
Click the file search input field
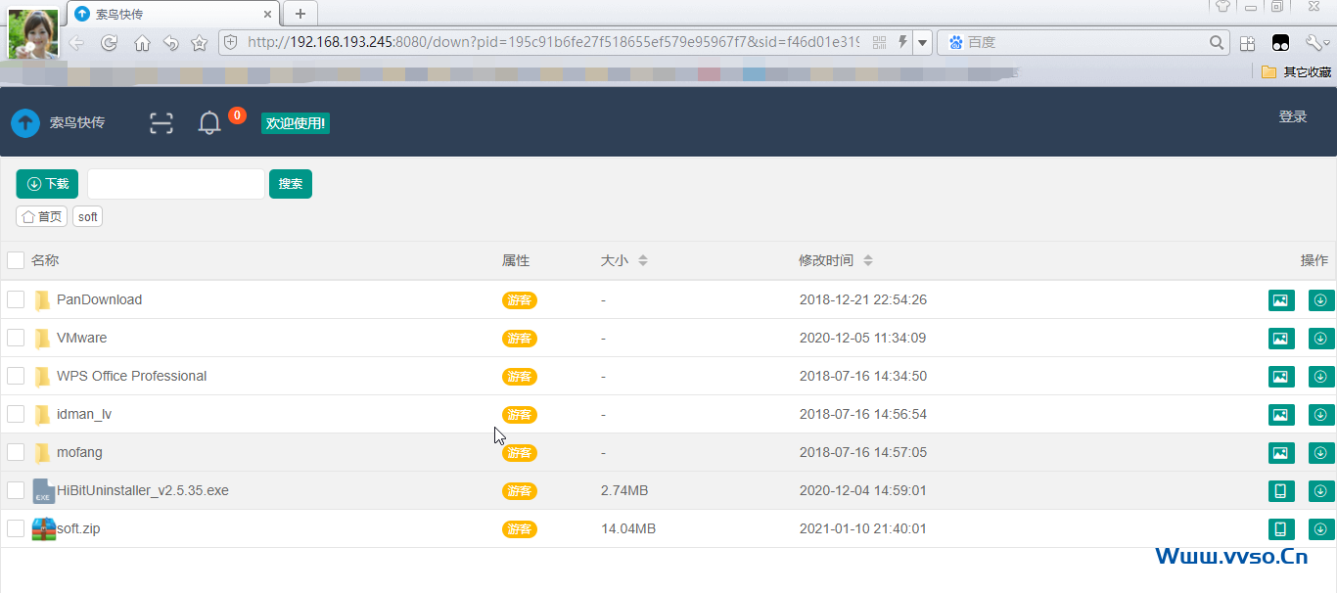(176, 184)
